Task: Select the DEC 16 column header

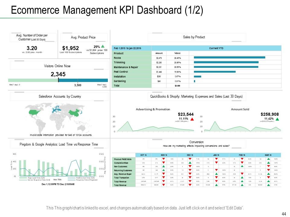Action: (x=190, y=155)
